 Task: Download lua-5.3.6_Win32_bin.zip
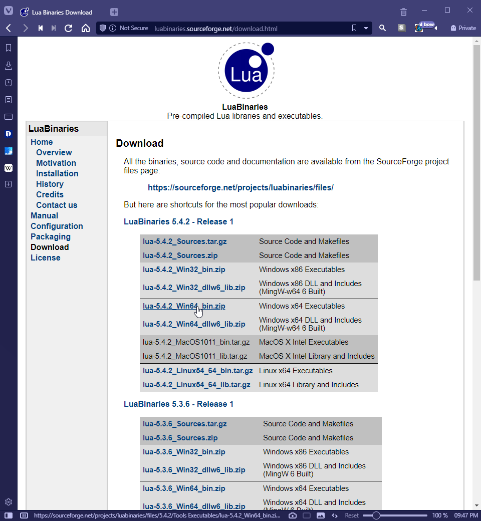pyautogui.click(x=184, y=452)
